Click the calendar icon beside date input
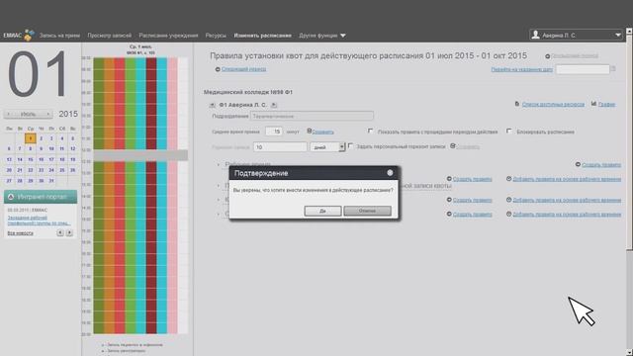 [613, 69]
